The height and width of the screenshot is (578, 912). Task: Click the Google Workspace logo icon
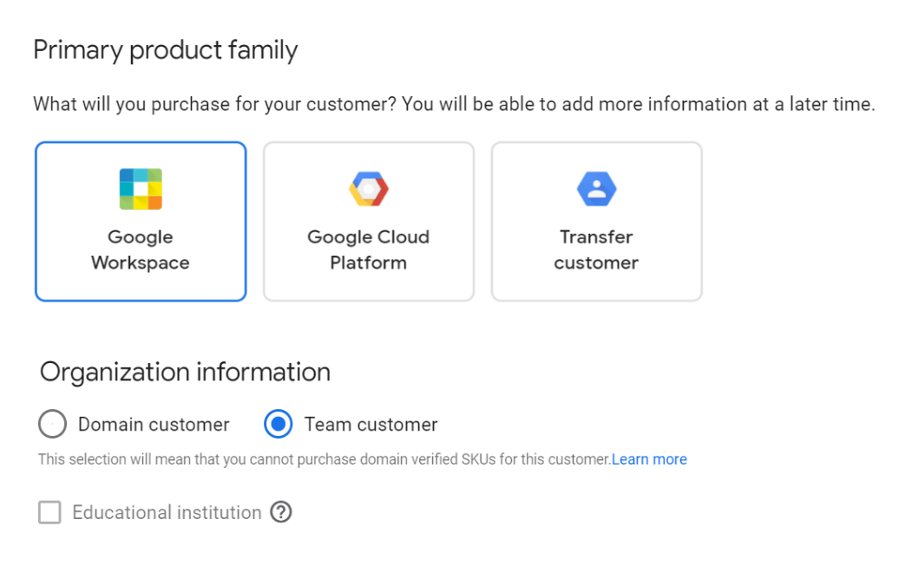[141, 189]
